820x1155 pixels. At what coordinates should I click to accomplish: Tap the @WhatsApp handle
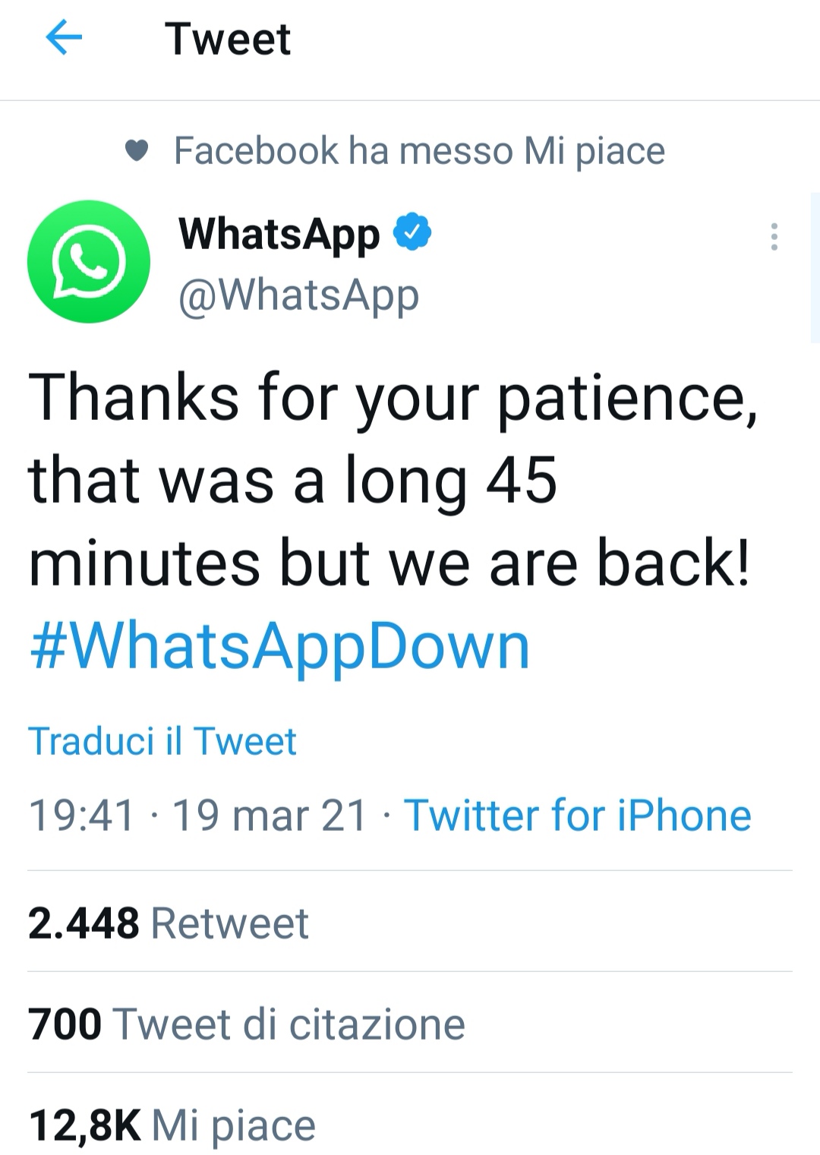coord(298,295)
